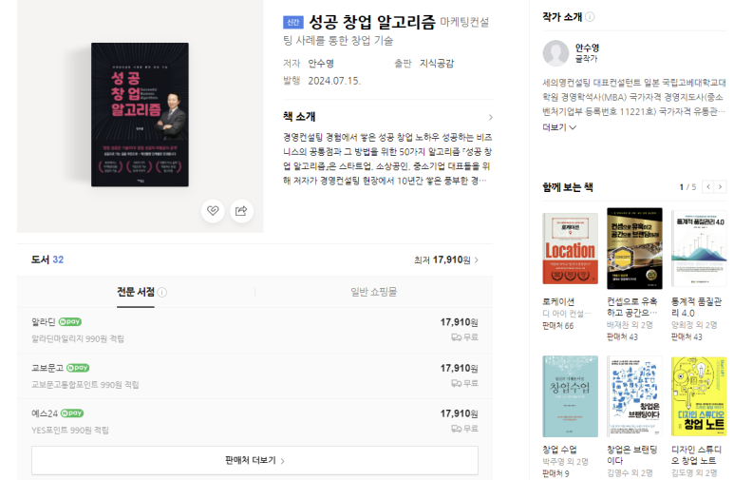This screenshot has width=734, height=480.
Task: Click 판매처 더보기 button
Action: (x=254, y=460)
